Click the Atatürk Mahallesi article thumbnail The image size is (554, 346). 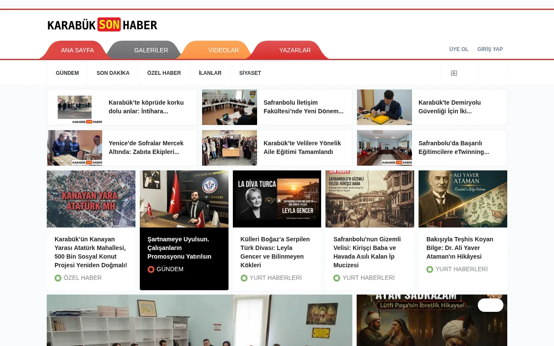pos(91,199)
